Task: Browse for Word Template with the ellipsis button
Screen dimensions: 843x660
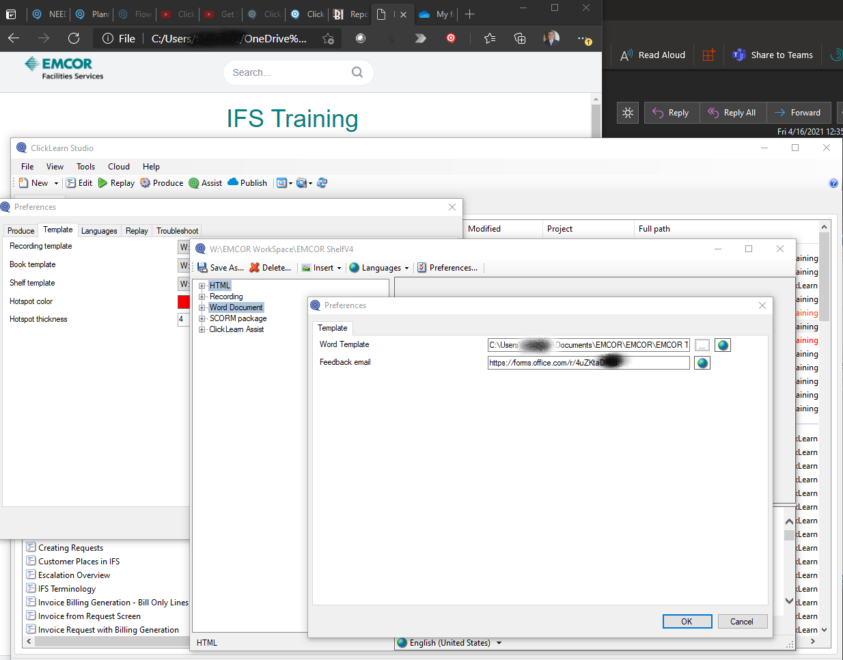Action: pos(702,345)
